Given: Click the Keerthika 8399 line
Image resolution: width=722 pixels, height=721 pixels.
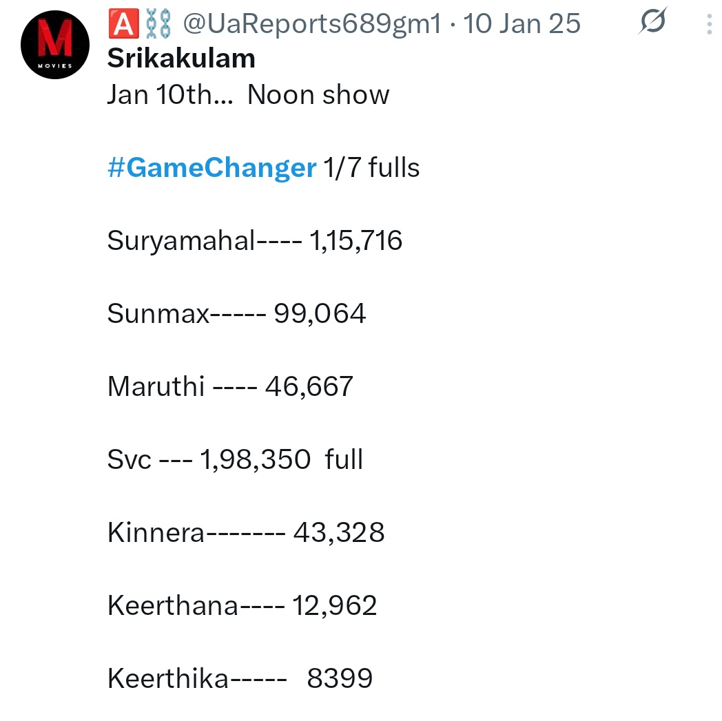Looking at the screenshot, I should pos(240,678).
